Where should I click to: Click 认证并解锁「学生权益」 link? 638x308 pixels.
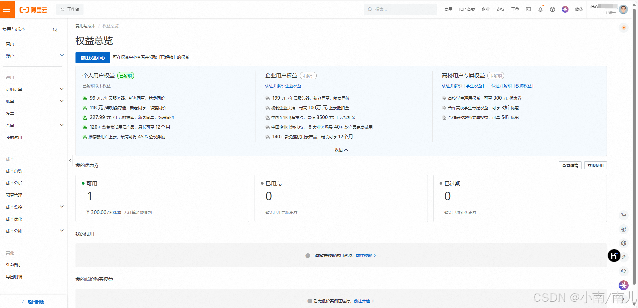pyautogui.click(x=463, y=86)
